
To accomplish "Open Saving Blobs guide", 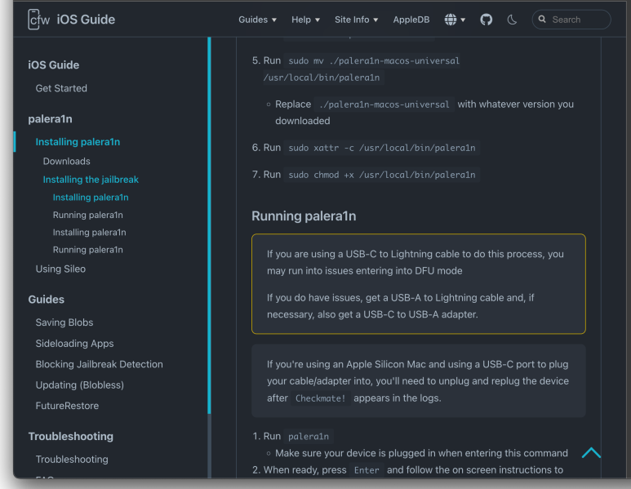I will [x=64, y=322].
